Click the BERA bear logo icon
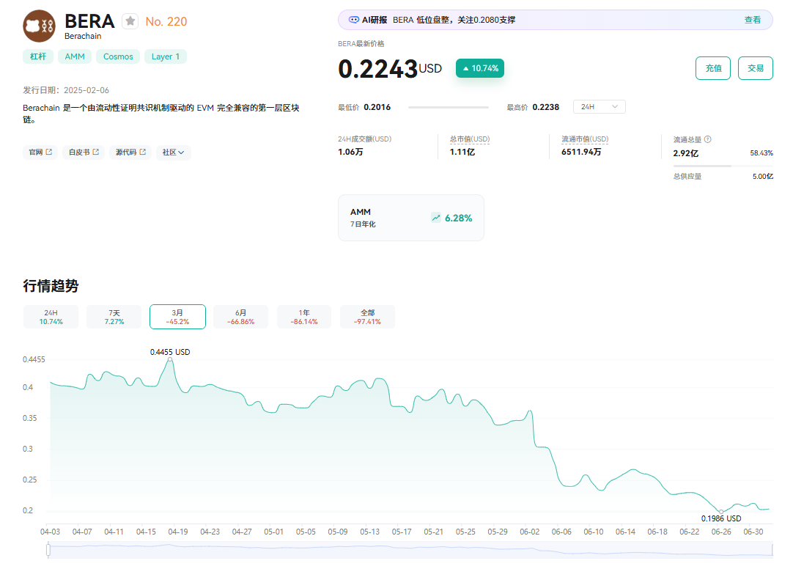This screenshot has height=580, width=793. click(x=39, y=26)
